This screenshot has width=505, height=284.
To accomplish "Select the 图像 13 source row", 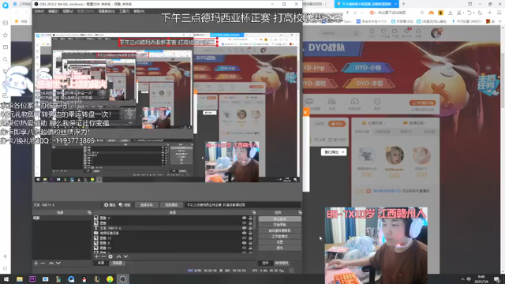I will (174, 238).
